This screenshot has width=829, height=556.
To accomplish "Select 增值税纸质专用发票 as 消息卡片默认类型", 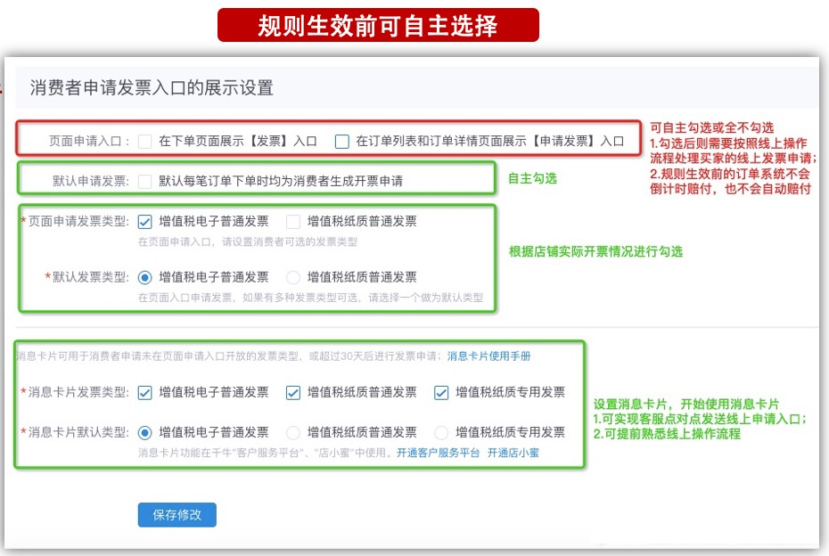I will 441,433.
